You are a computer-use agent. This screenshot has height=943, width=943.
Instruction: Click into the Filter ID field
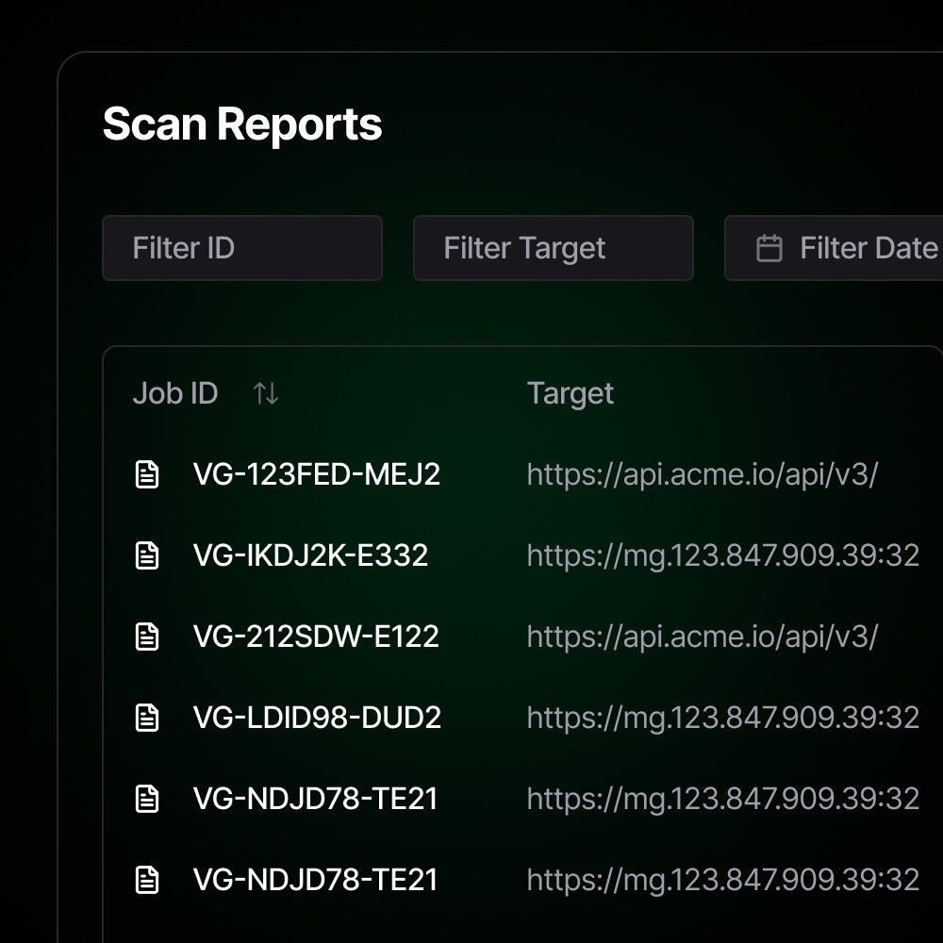coord(242,248)
